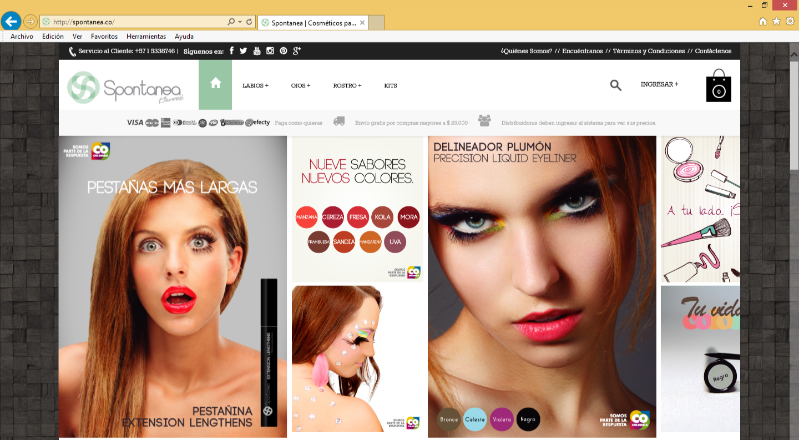Screen dimensions: 799x440
Task: Open the Google Plus icon link
Action: pos(297,51)
